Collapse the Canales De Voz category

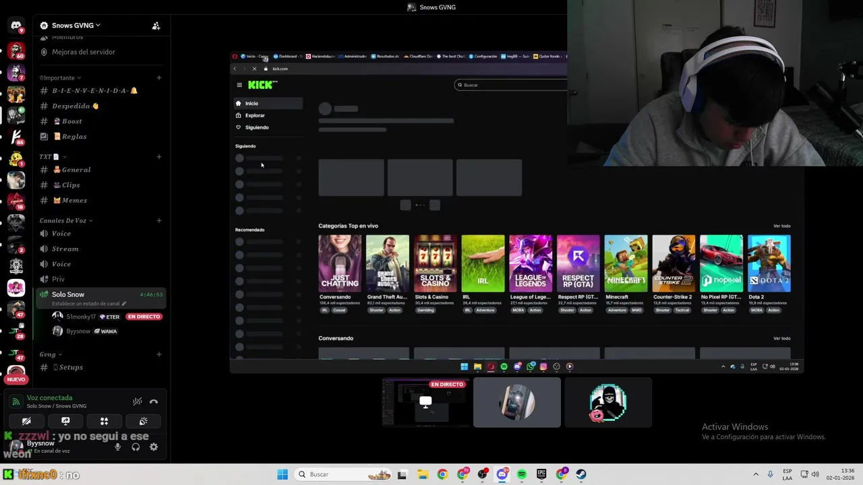tap(66, 220)
